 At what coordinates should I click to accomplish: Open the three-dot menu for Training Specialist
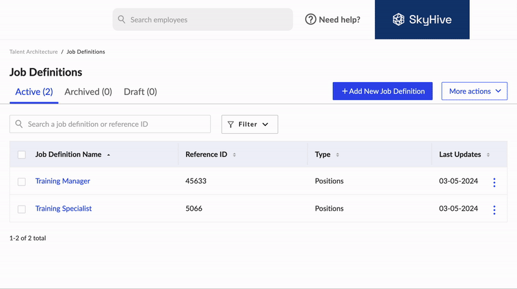click(494, 210)
